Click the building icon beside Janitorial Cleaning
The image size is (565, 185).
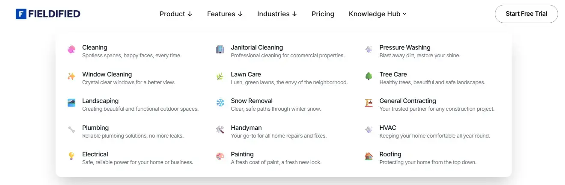point(220,50)
